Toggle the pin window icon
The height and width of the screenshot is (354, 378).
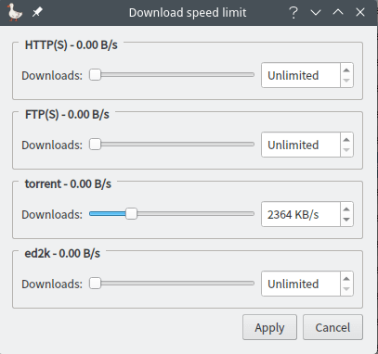[37, 12]
